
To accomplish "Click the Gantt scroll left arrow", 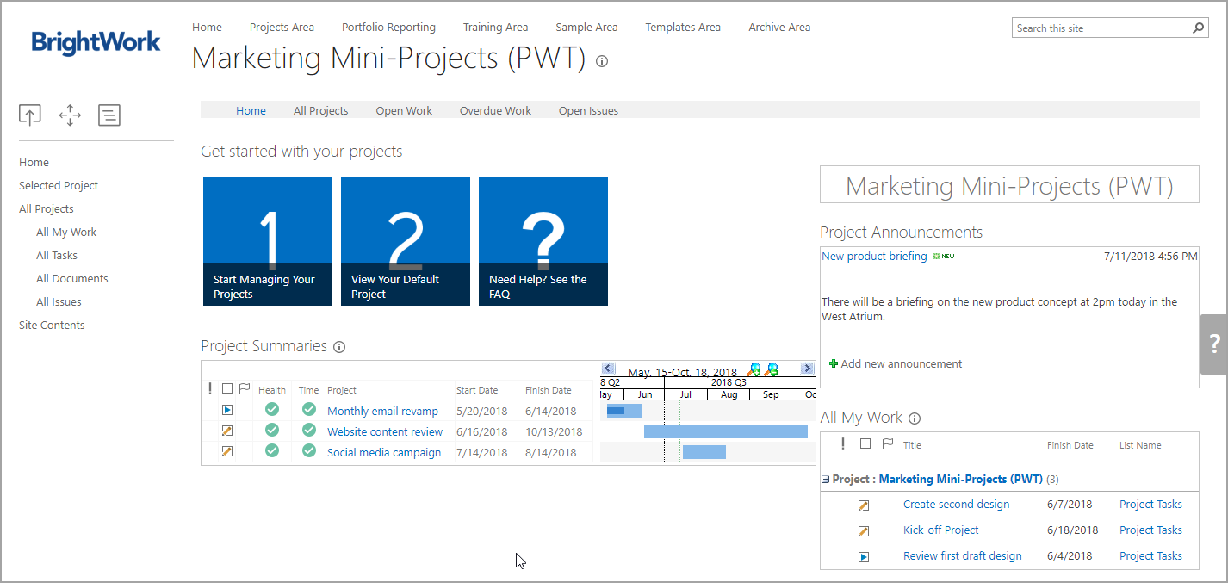I will click(x=608, y=369).
